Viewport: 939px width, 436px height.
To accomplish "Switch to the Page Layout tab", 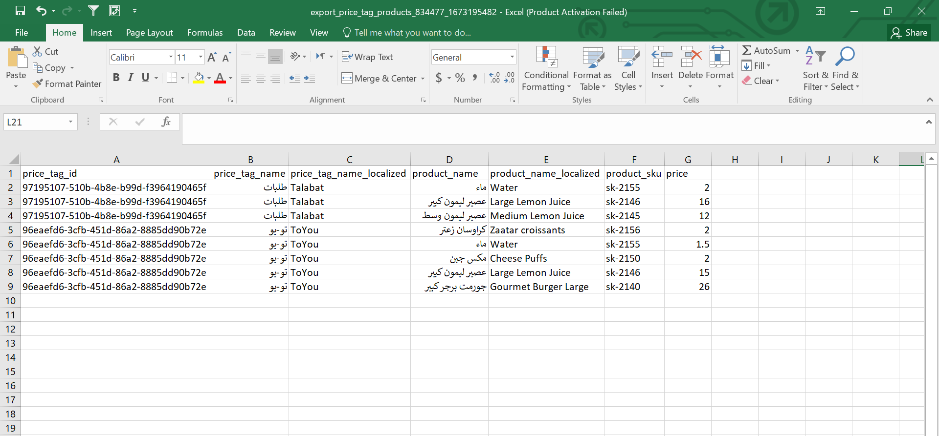I will point(149,33).
